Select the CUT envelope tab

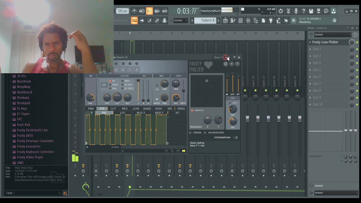click(113, 109)
